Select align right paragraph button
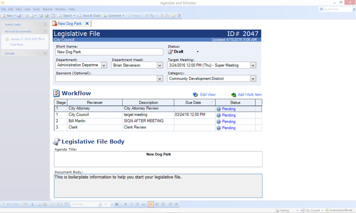The image size is (356, 213). pos(163,204)
